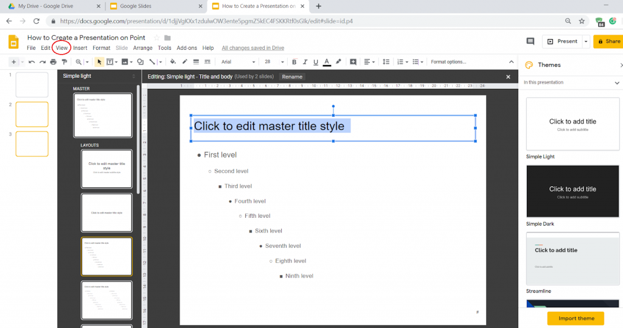The width and height of the screenshot is (623, 328).
Task: Choose the Text box tool
Action: pyautogui.click(x=110, y=62)
